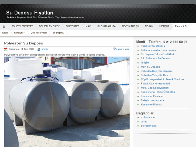Go to the İLETİŞİM page tab
This screenshot has width=196, height=147.
164,26
